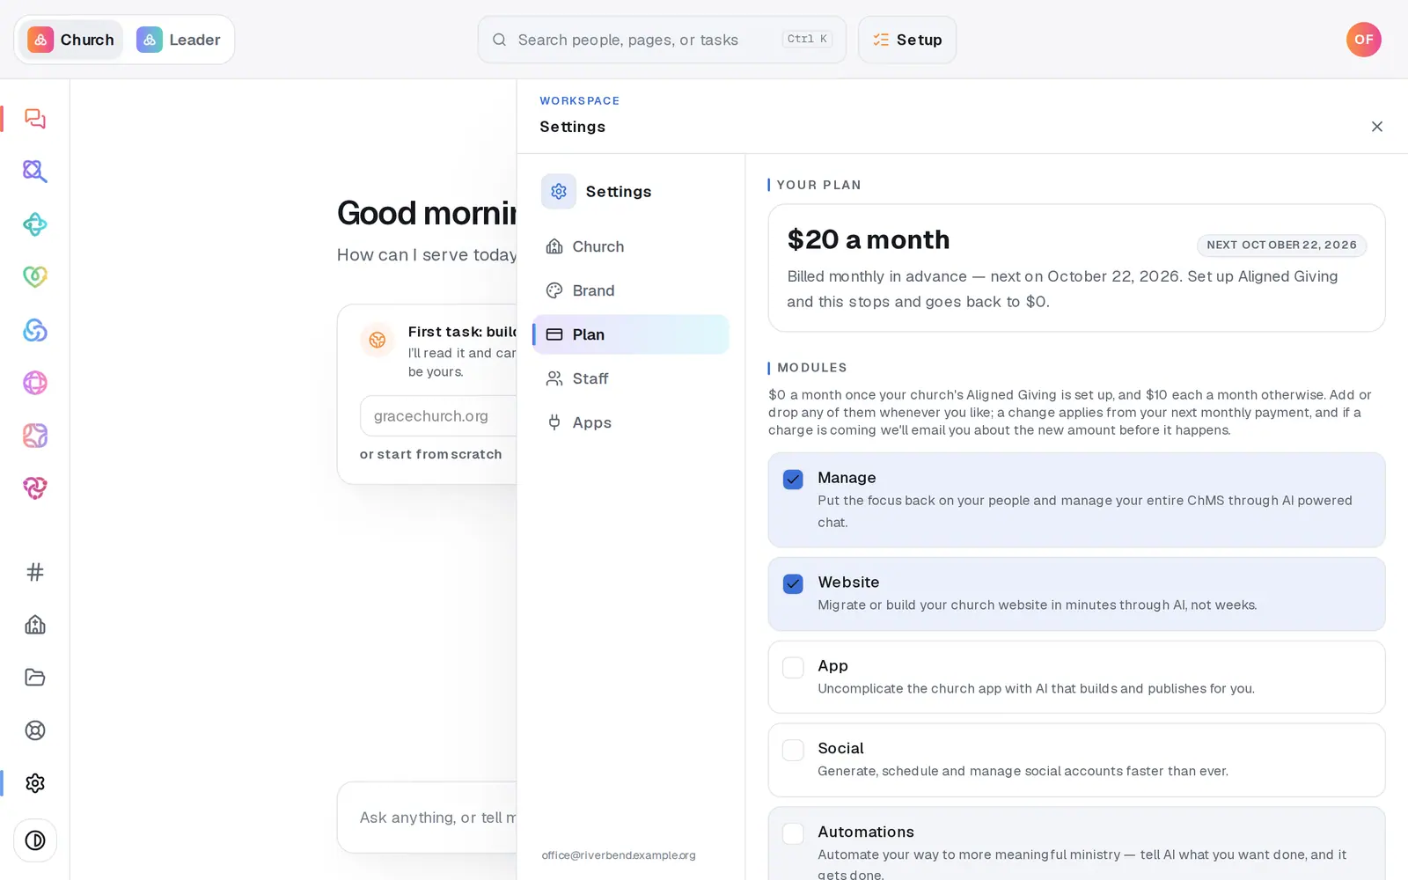
Task: Click the gear settings sidebar icon
Action: (35, 783)
